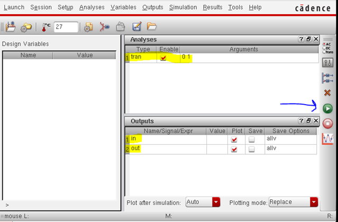Toggle the tran analysis Enable checkbox
The width and height of the screenshot is (338, 222).
pyautogui.click(x=163, y=58)
